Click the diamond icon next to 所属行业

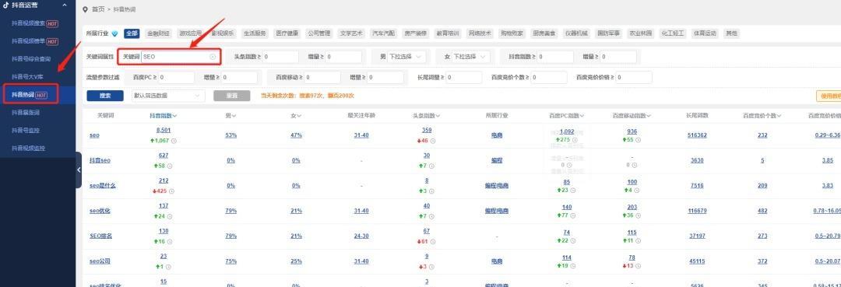click(x=115, y=33)
